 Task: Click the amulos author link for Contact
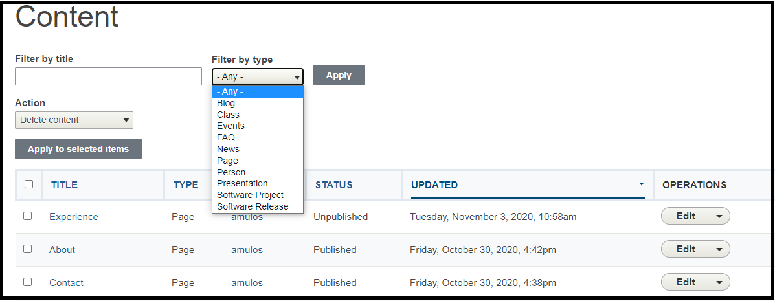pyautogui.click(x=247, y=283)
